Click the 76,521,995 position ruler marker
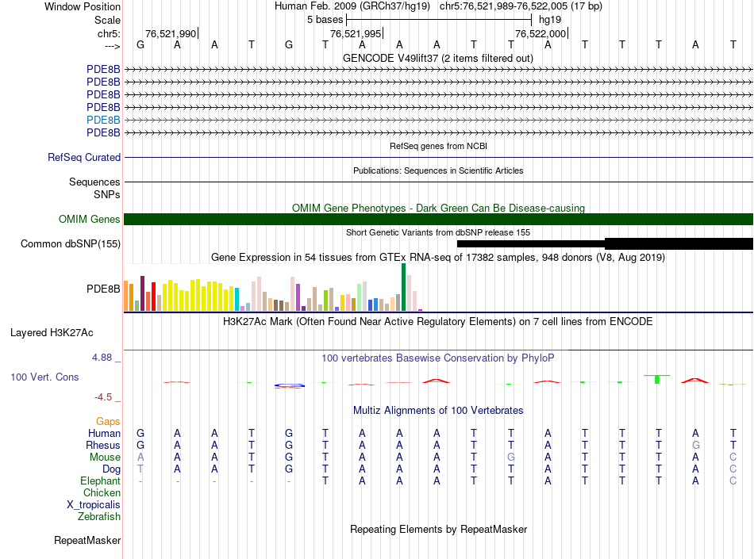754x559 pixels. pos(356,33)
